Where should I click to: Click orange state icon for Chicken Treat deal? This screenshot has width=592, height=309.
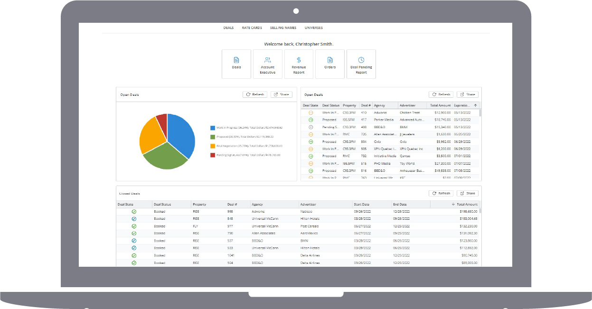tap(311, 113)
